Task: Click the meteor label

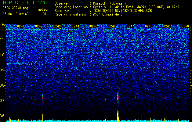Action: [x=43, y=9]
